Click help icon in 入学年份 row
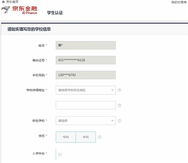The image size is (188, 163). tap(60, 155)
